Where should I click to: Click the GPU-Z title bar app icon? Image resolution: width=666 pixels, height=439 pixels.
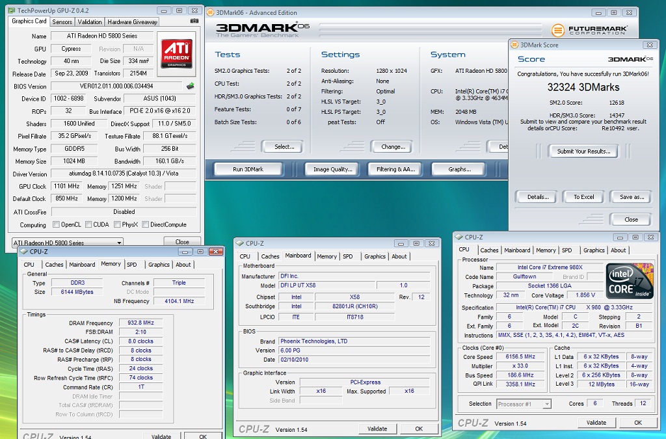tap(12, 10)
